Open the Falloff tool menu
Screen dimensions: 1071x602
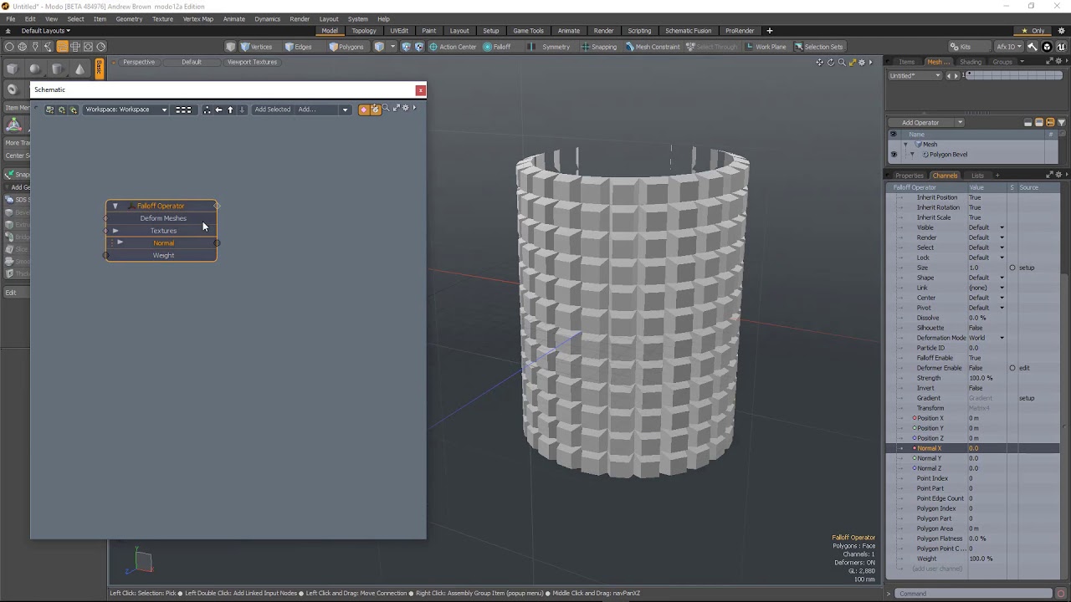tap(497, 47)
